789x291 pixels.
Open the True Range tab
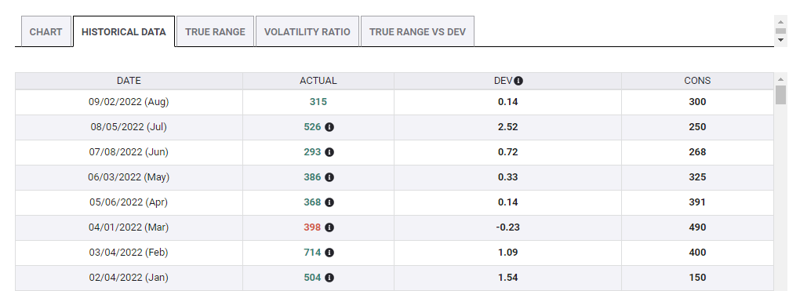pos(215,31)
